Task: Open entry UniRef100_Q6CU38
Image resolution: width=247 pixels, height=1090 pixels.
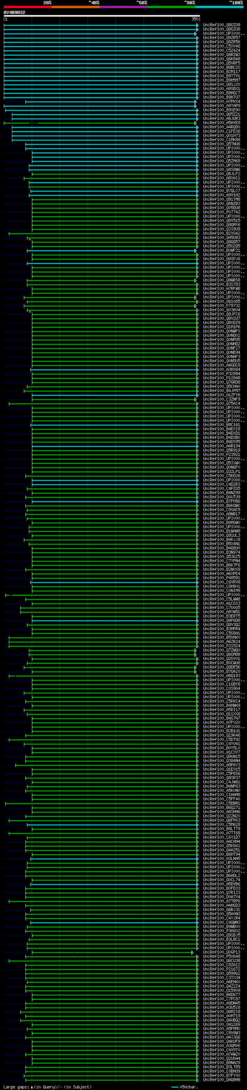Action: (x=221, y=960)
